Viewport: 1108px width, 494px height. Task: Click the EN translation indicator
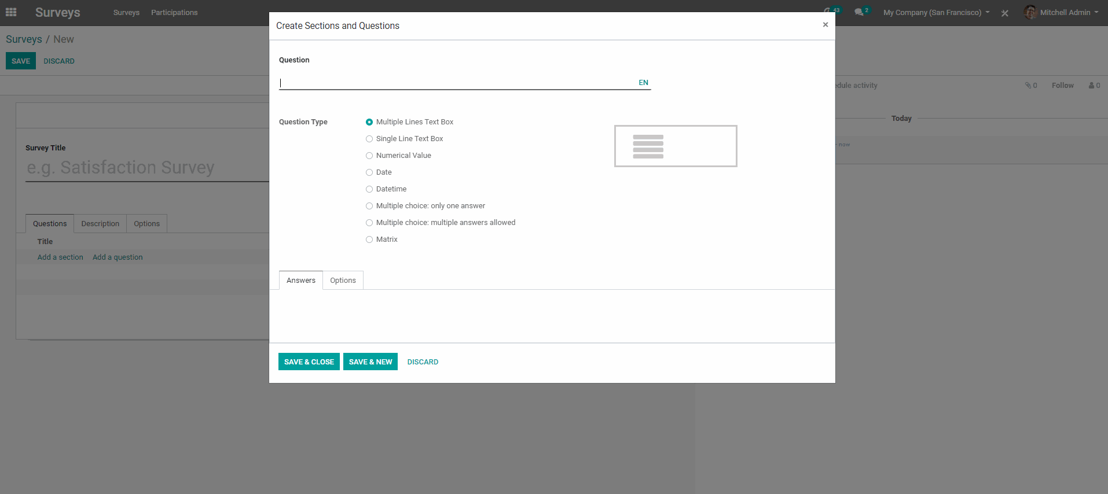643,83
